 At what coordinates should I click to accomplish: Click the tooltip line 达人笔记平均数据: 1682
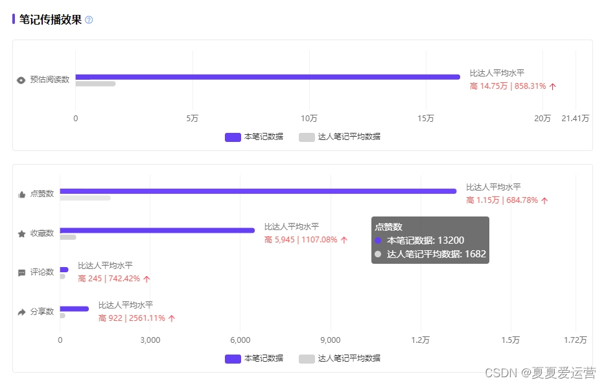[436, 254]
